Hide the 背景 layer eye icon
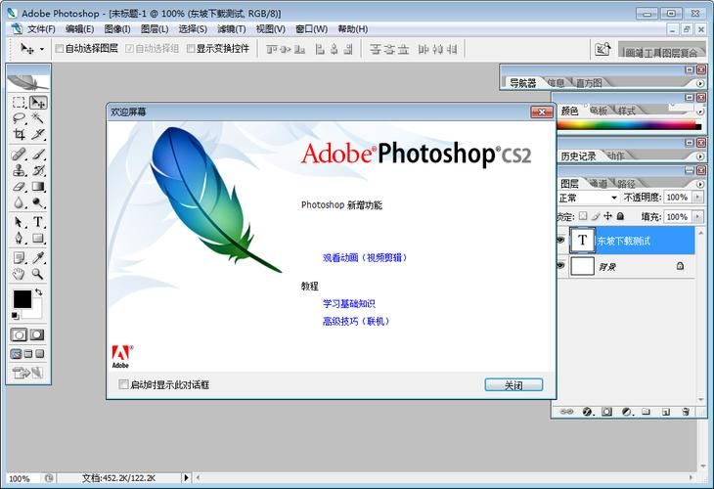The height and width of the screenshot is (489, 714). coord(561,265)
